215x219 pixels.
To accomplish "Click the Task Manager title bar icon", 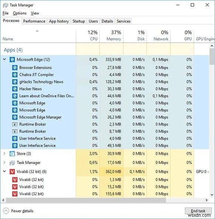I will [5, 5].
